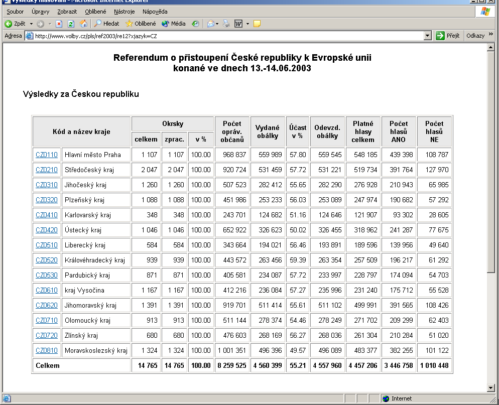Click the page icon in the address bar
This screenshot has width=499, height=405.
pyautogui.click(x=29, y=36)
